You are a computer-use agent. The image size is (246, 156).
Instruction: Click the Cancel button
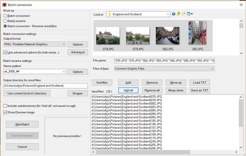point(22,147)
